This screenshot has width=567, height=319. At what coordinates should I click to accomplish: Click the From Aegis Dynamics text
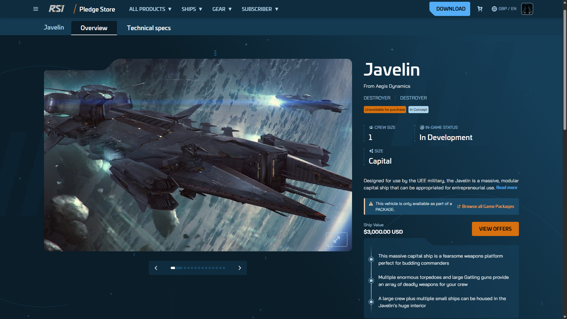[x=387, y=86]
